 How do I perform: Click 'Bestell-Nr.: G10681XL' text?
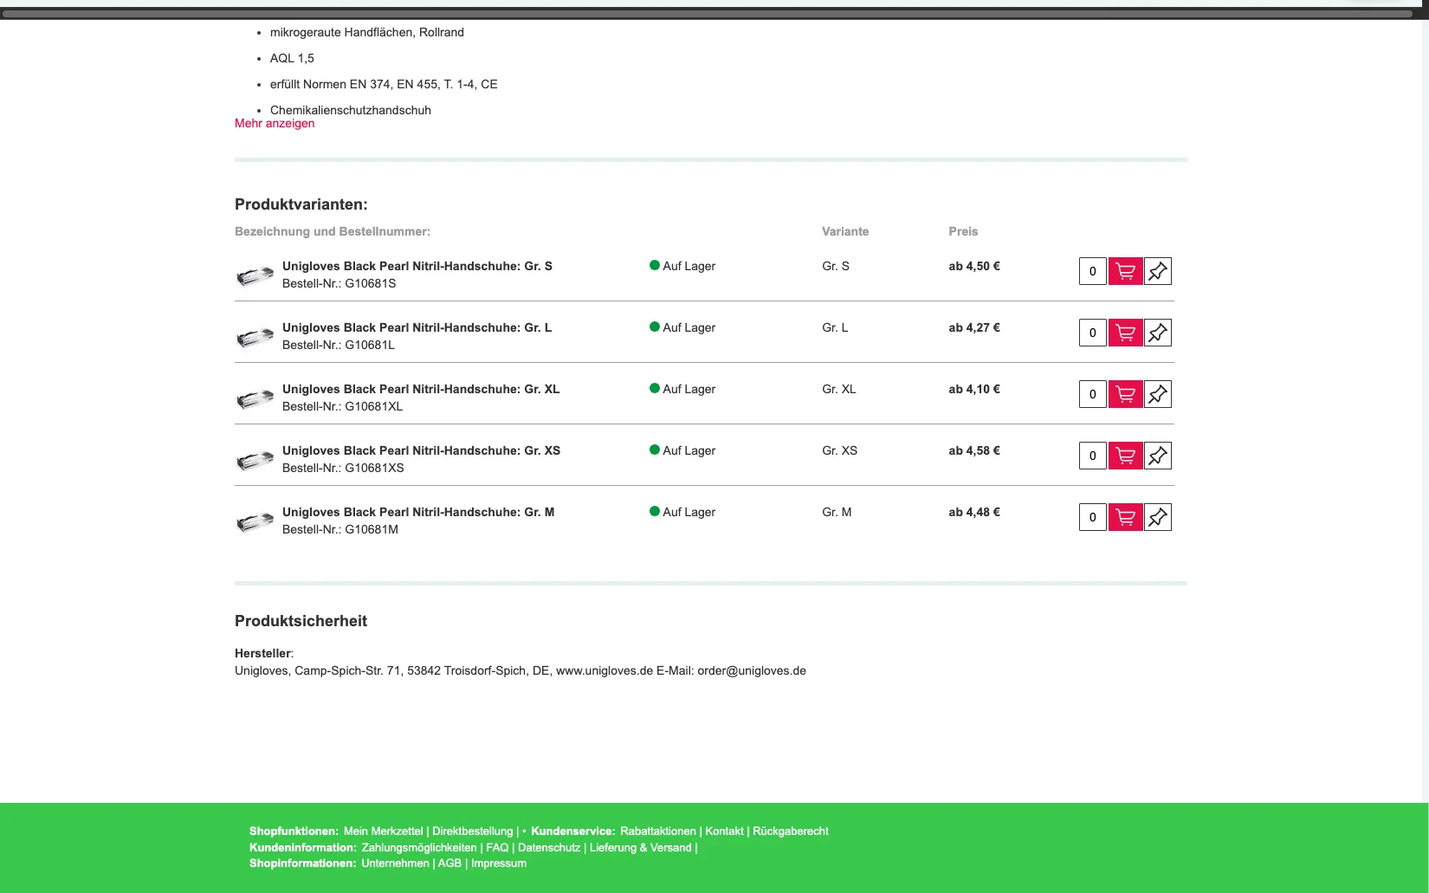click(342, 406)
